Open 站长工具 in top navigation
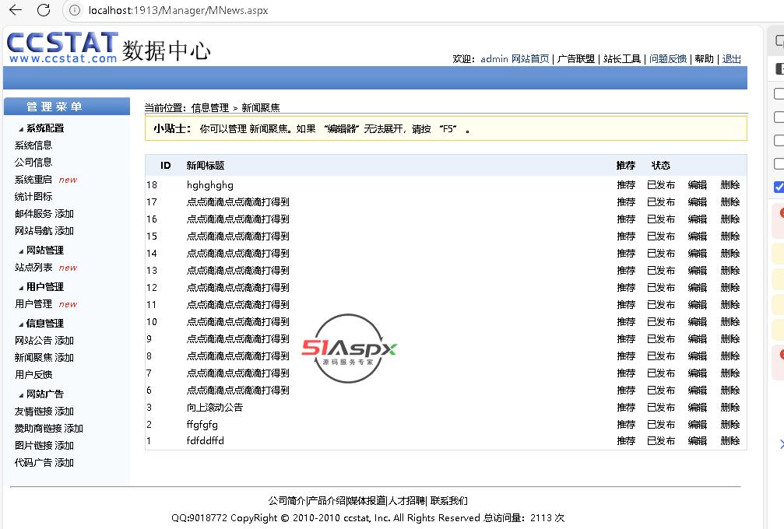The width and height of the screenshot is (784, 529). pos(622,59)
